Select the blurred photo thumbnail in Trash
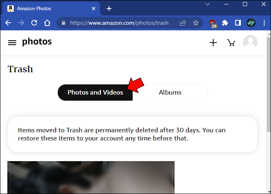 (91, 177)
